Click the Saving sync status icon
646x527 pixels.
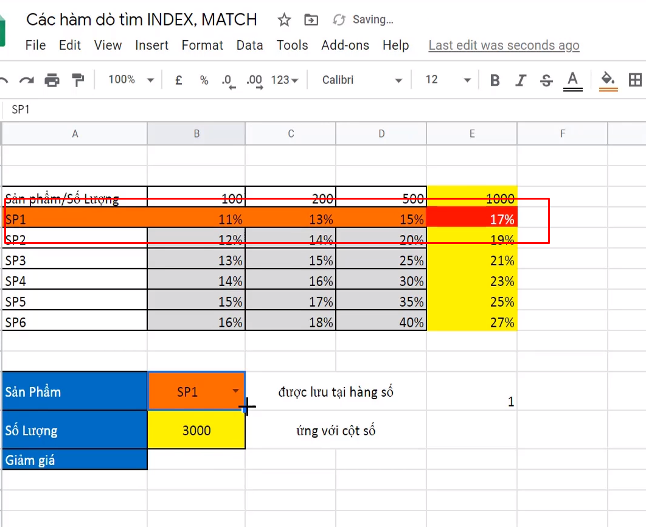339,20
